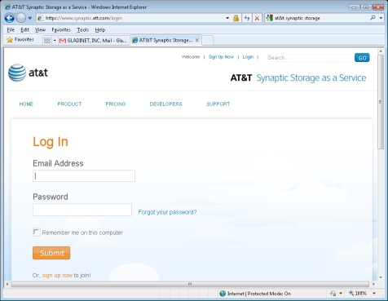Viewport: 388px width, 301px height.
Task: Check Remember me on this computer
Action: pyautogui.click(x=36, y=232)
